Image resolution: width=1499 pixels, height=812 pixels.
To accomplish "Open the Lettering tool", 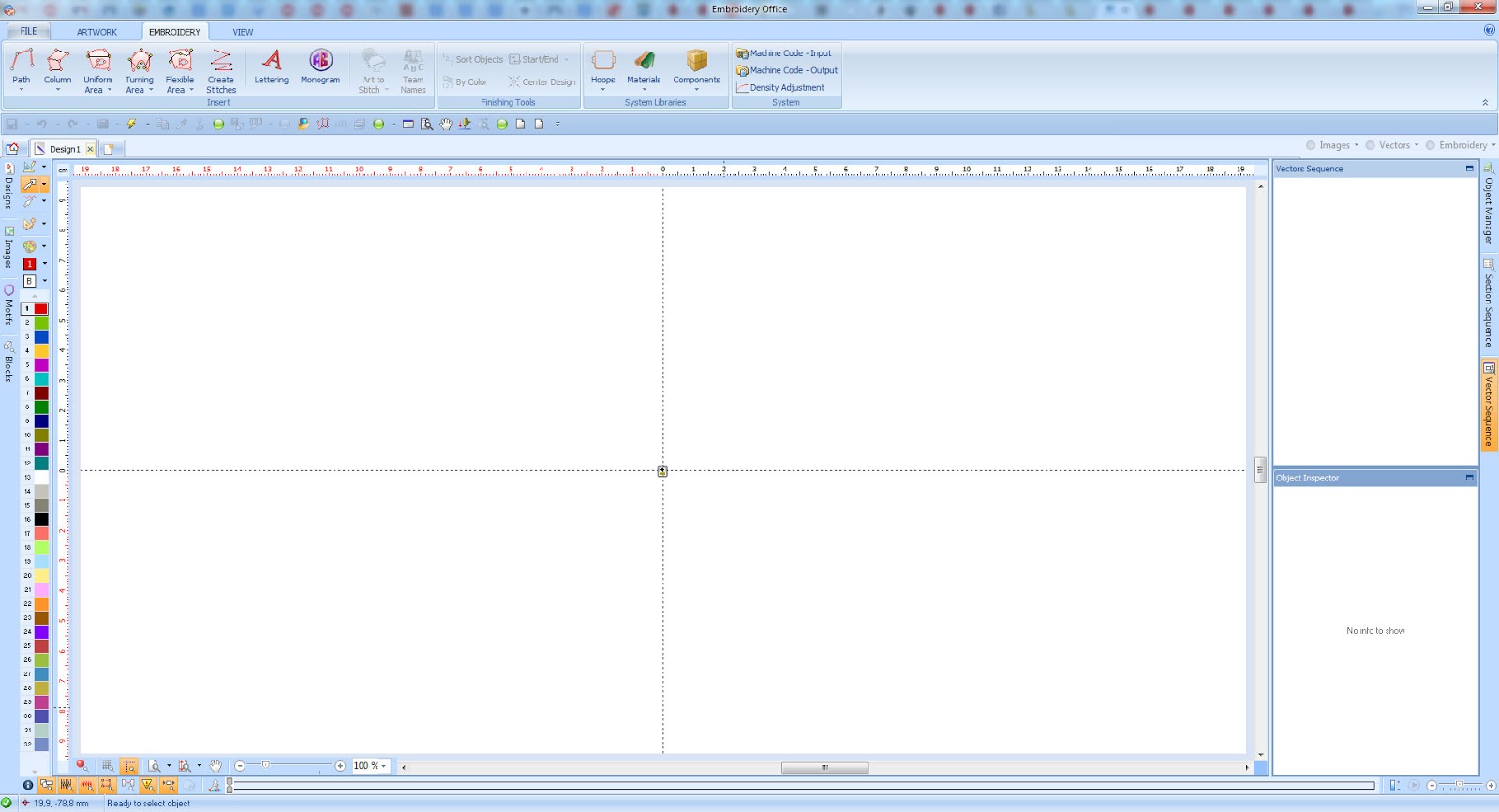I will click(x=272, y=67).
